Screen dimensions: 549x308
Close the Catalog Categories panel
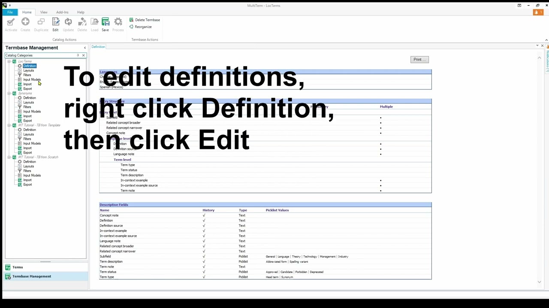(x=83, y=55)
